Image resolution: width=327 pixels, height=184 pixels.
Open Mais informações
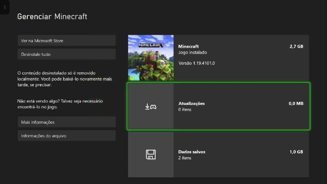click(67, 122)
